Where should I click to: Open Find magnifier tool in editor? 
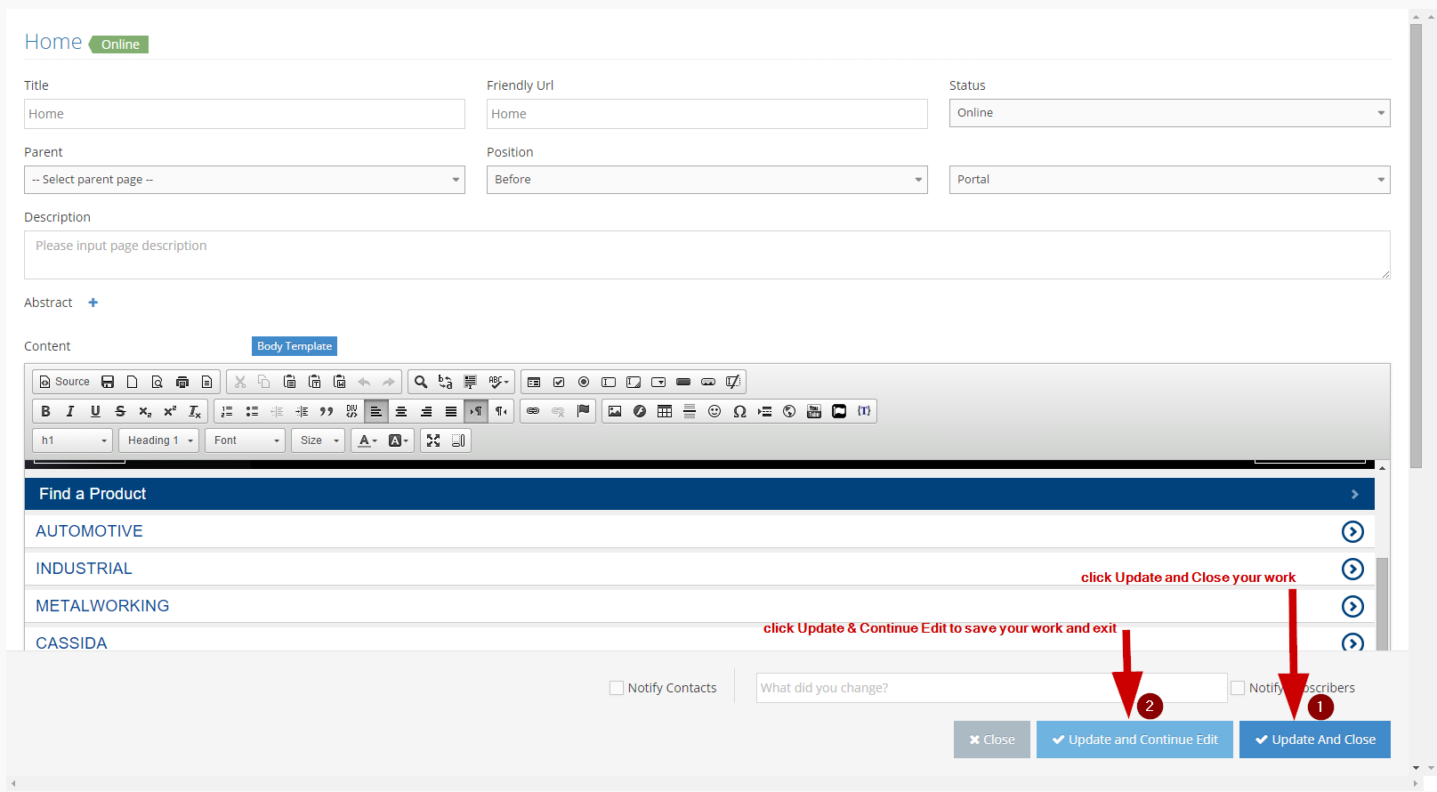tap(421, 382)
